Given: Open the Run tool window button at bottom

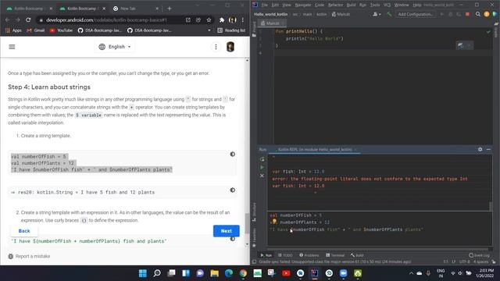Looking at the screenshot, I should click(266, 255).
